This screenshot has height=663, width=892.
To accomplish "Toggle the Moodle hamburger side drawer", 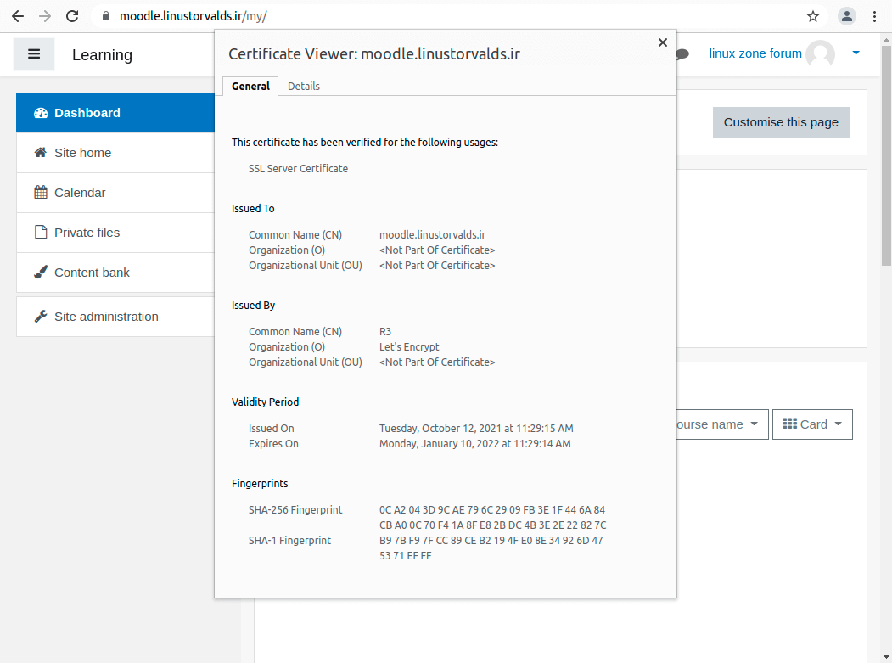I will click(x=34, y=54).
